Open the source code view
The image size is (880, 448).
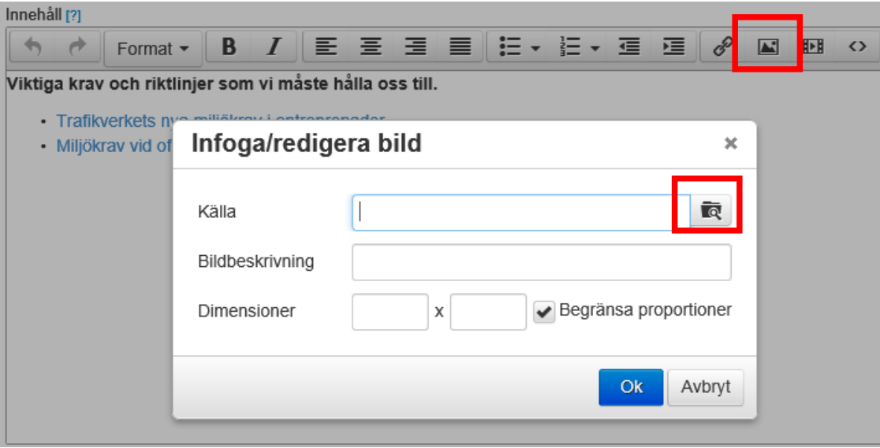857,48
